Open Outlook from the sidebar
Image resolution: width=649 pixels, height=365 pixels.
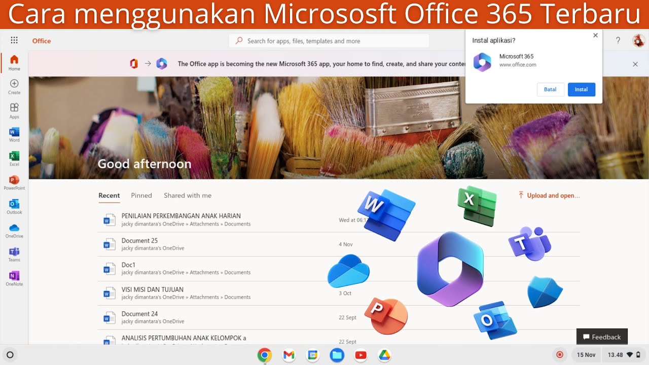[14, 206]
